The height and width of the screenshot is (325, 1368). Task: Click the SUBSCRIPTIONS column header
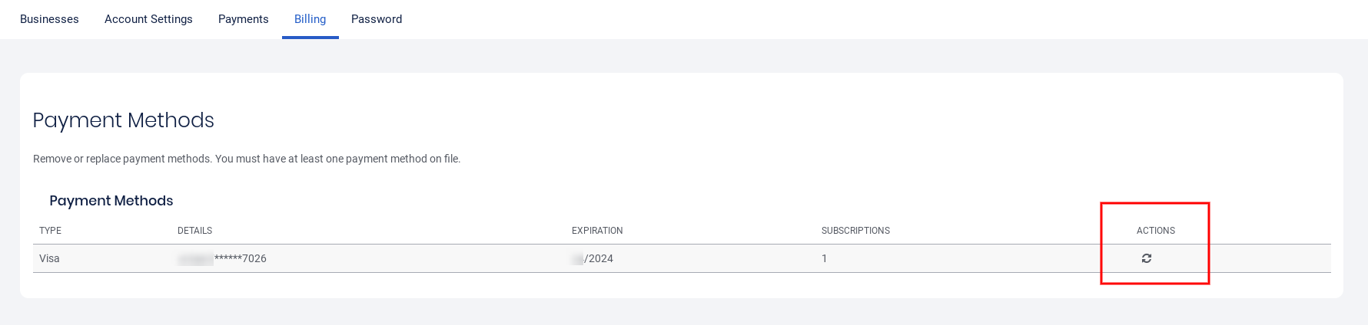point(855,231)
